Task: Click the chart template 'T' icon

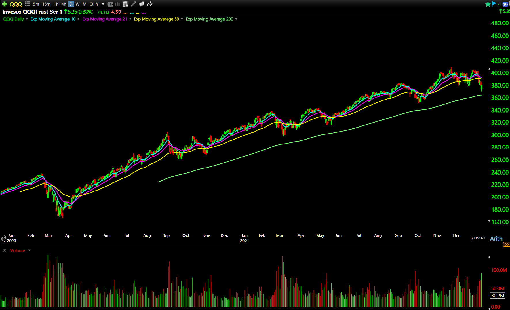Action: pos(111,4)
